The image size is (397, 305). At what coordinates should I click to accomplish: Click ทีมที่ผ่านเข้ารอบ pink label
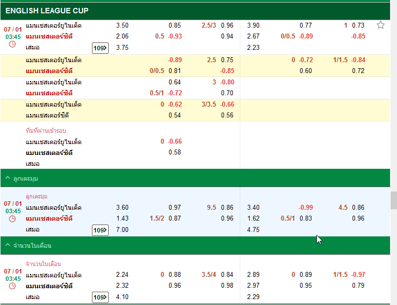(x=46, y=131)
